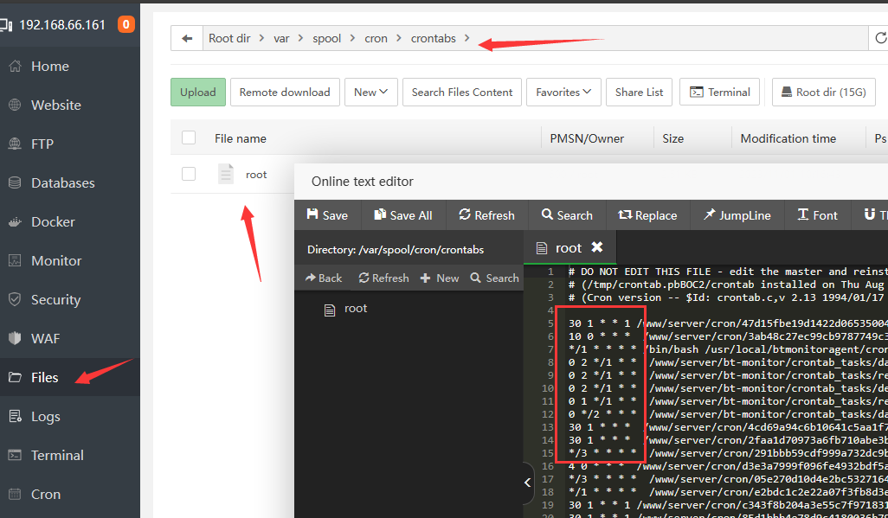The height and width of the screenshot is (518, 888).
Task: Click Font in the editor toolbar
Action: click(817, 215)
